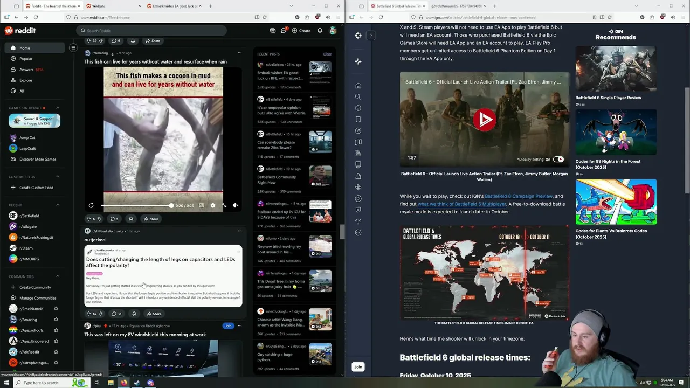Viewport: 690px width, 388px height.
Task: Open Battlefield 6 Multiplayer review link
Action: click(462, 204)
